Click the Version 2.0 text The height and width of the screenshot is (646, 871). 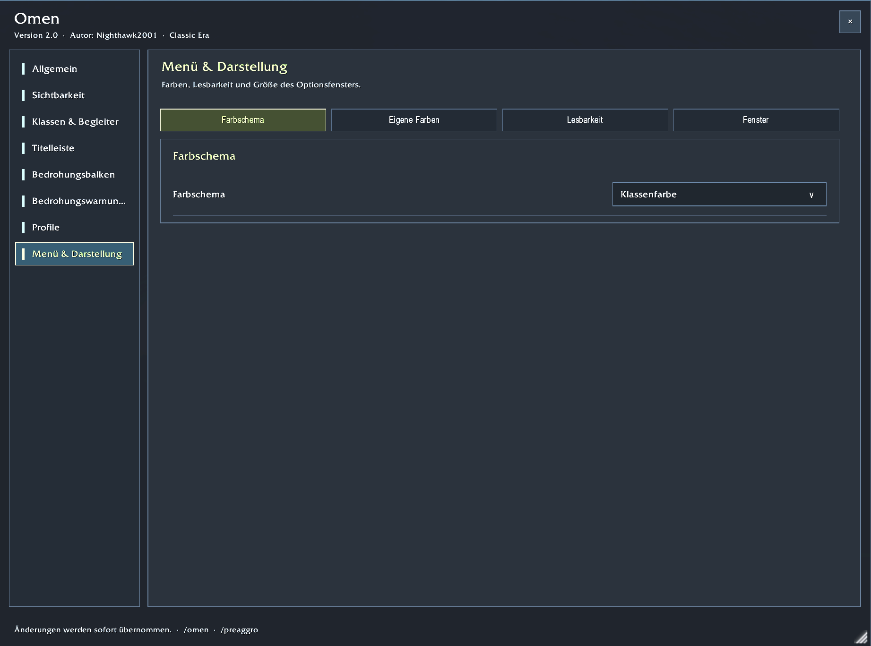(36, 35)
